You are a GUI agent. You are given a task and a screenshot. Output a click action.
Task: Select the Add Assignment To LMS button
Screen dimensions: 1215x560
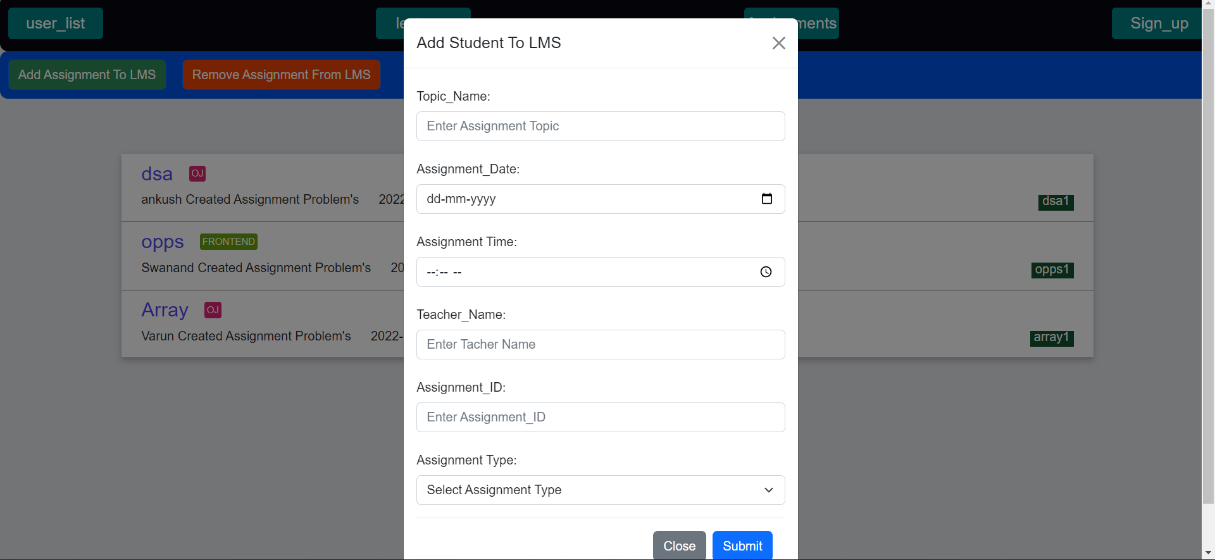point(87,74)
